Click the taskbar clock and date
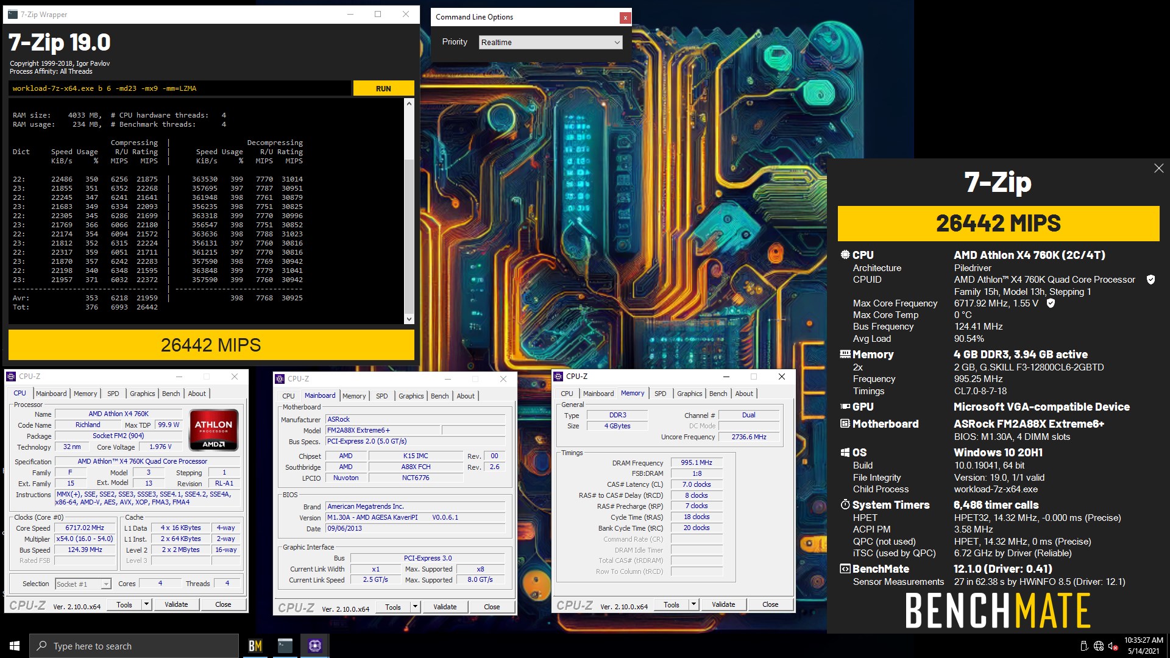Image resolution: width=1170 pixels, height=658 pixels. coord(1143,646)
